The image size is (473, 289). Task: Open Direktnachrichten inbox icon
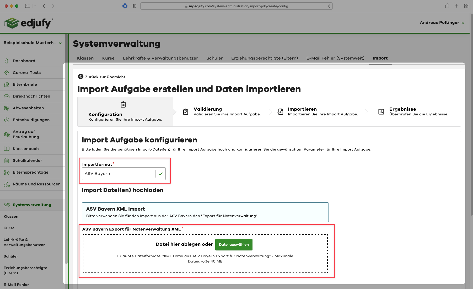[7, 96]
